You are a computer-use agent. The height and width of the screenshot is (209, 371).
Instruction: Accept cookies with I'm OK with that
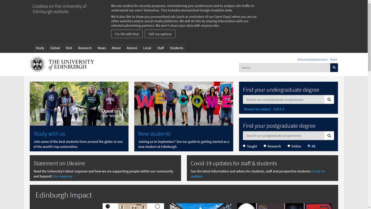[127, 34]
